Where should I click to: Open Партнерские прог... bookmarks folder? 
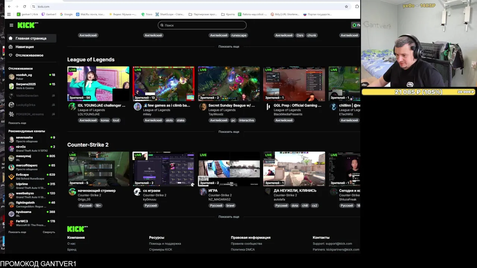point(203,14)
